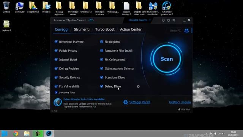
Task: Go to the Action Center tab
Action: click(131, 29)
